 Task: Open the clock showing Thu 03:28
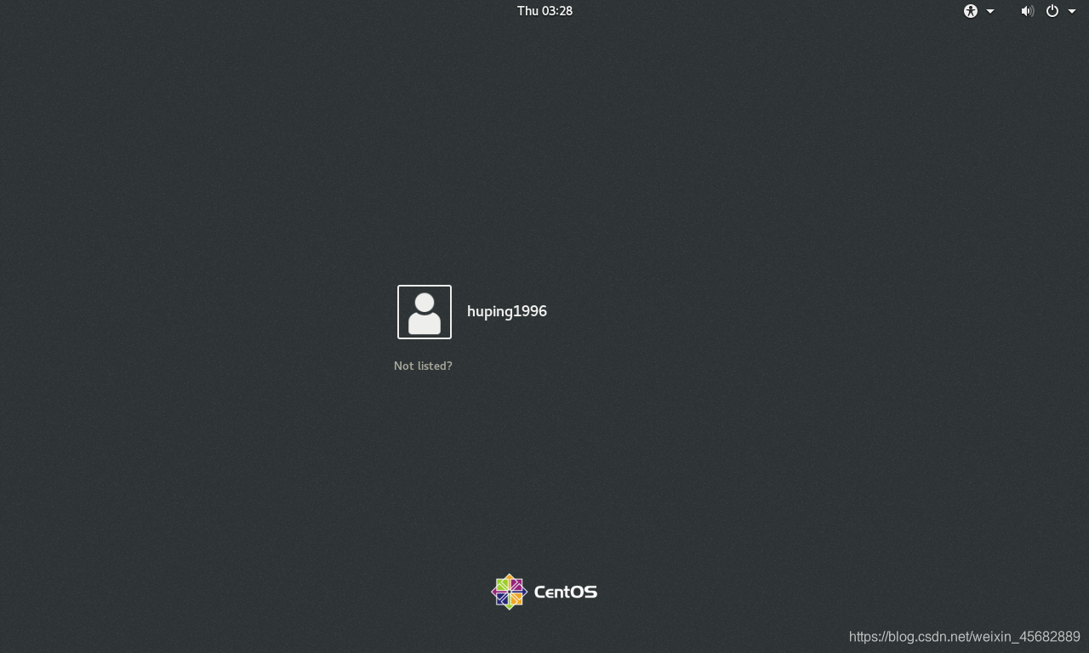tap(544, 11)
